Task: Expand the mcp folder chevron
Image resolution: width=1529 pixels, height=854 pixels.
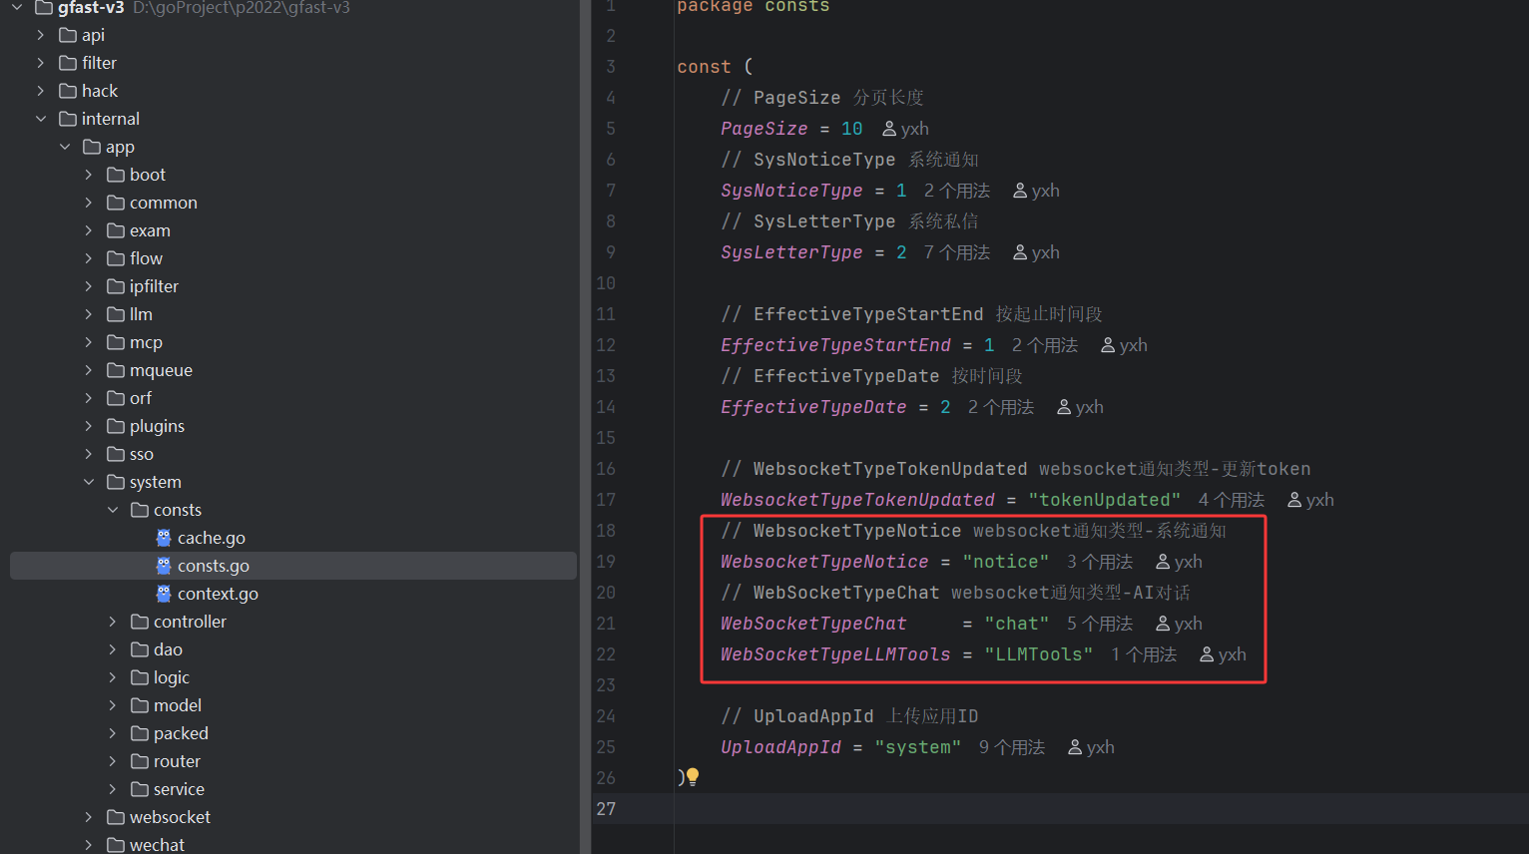Action: coord(89,342)
